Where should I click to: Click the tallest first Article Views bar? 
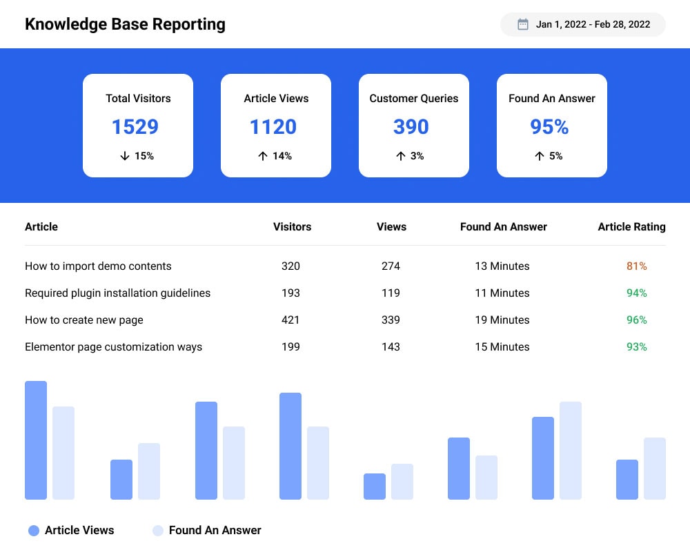tap(36, 440)
